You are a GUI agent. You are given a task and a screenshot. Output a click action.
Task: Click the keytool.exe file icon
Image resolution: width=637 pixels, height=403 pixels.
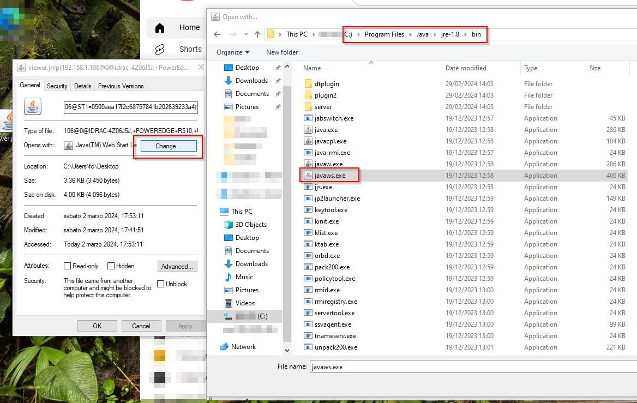click(x=308, y=210)
